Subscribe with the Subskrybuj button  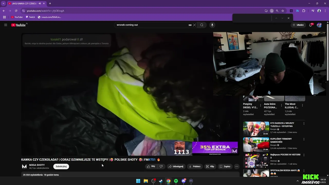click(61, 166)
